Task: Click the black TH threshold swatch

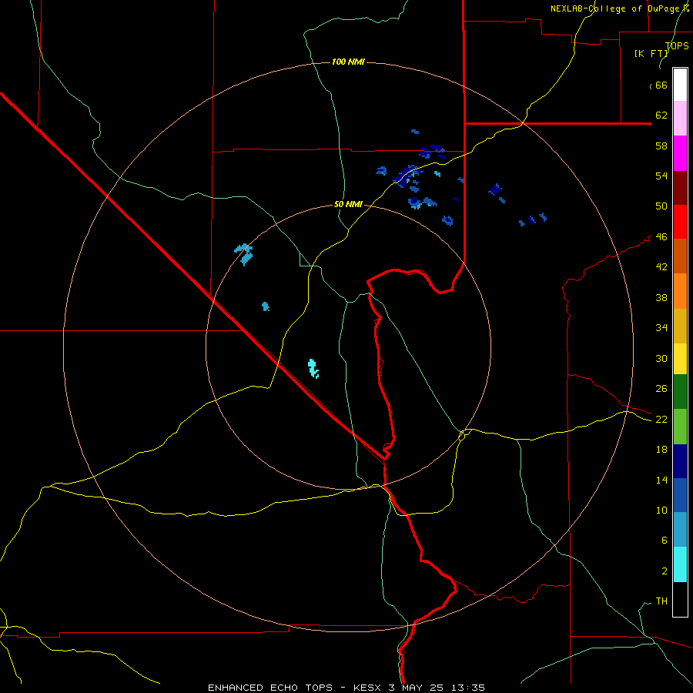Action: coord(680,599)
